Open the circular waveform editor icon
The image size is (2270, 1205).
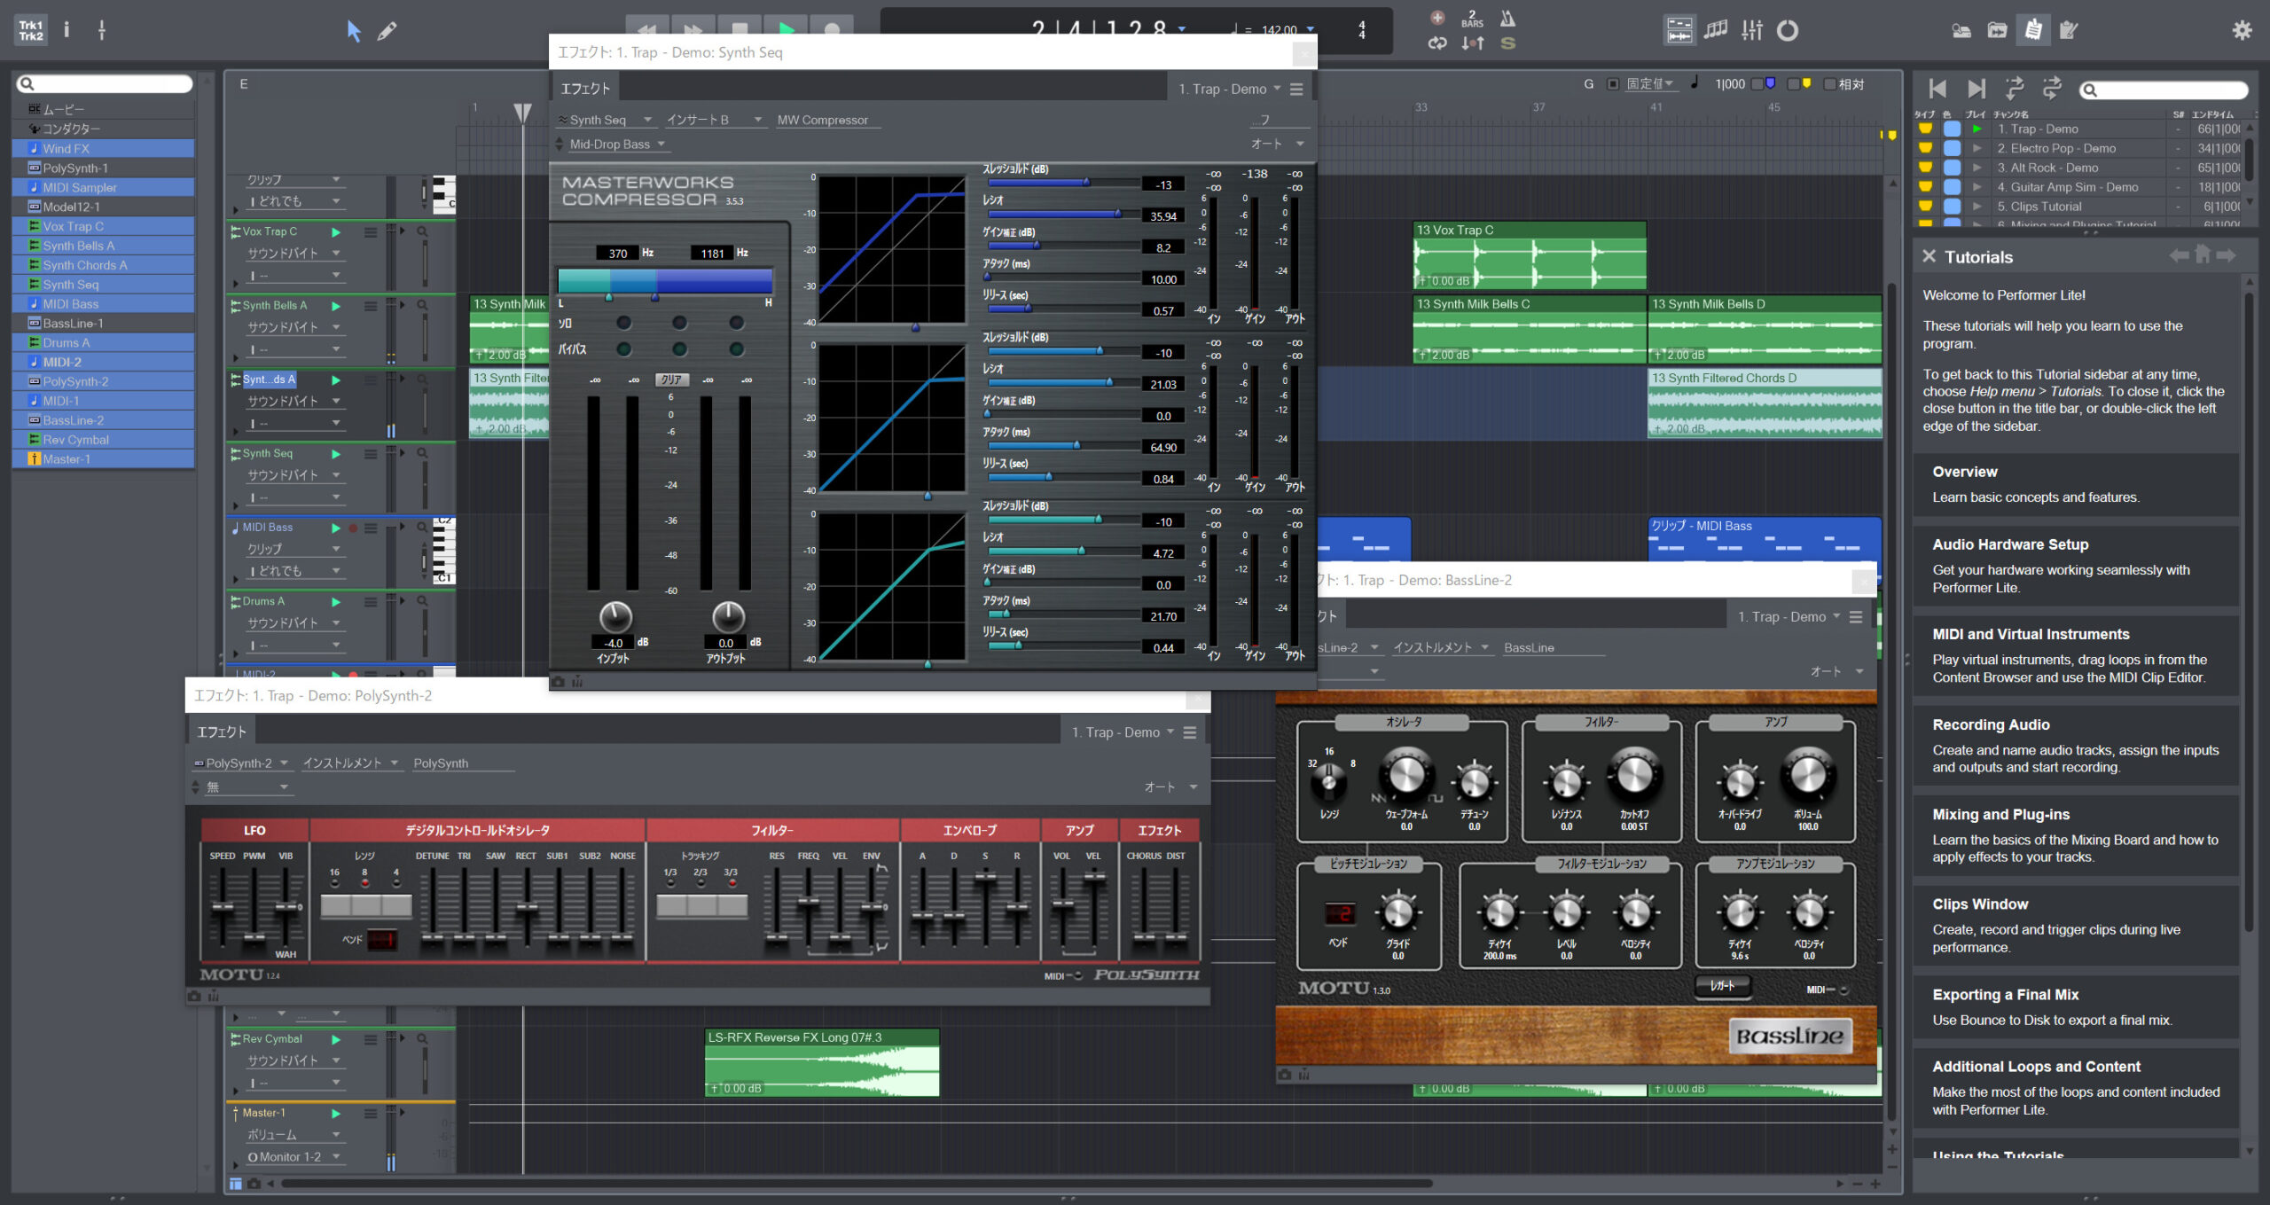click(x=1788, y=31)
